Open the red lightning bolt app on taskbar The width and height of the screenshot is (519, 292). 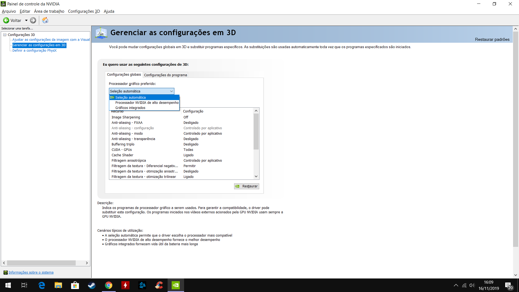tap(125, 285)
